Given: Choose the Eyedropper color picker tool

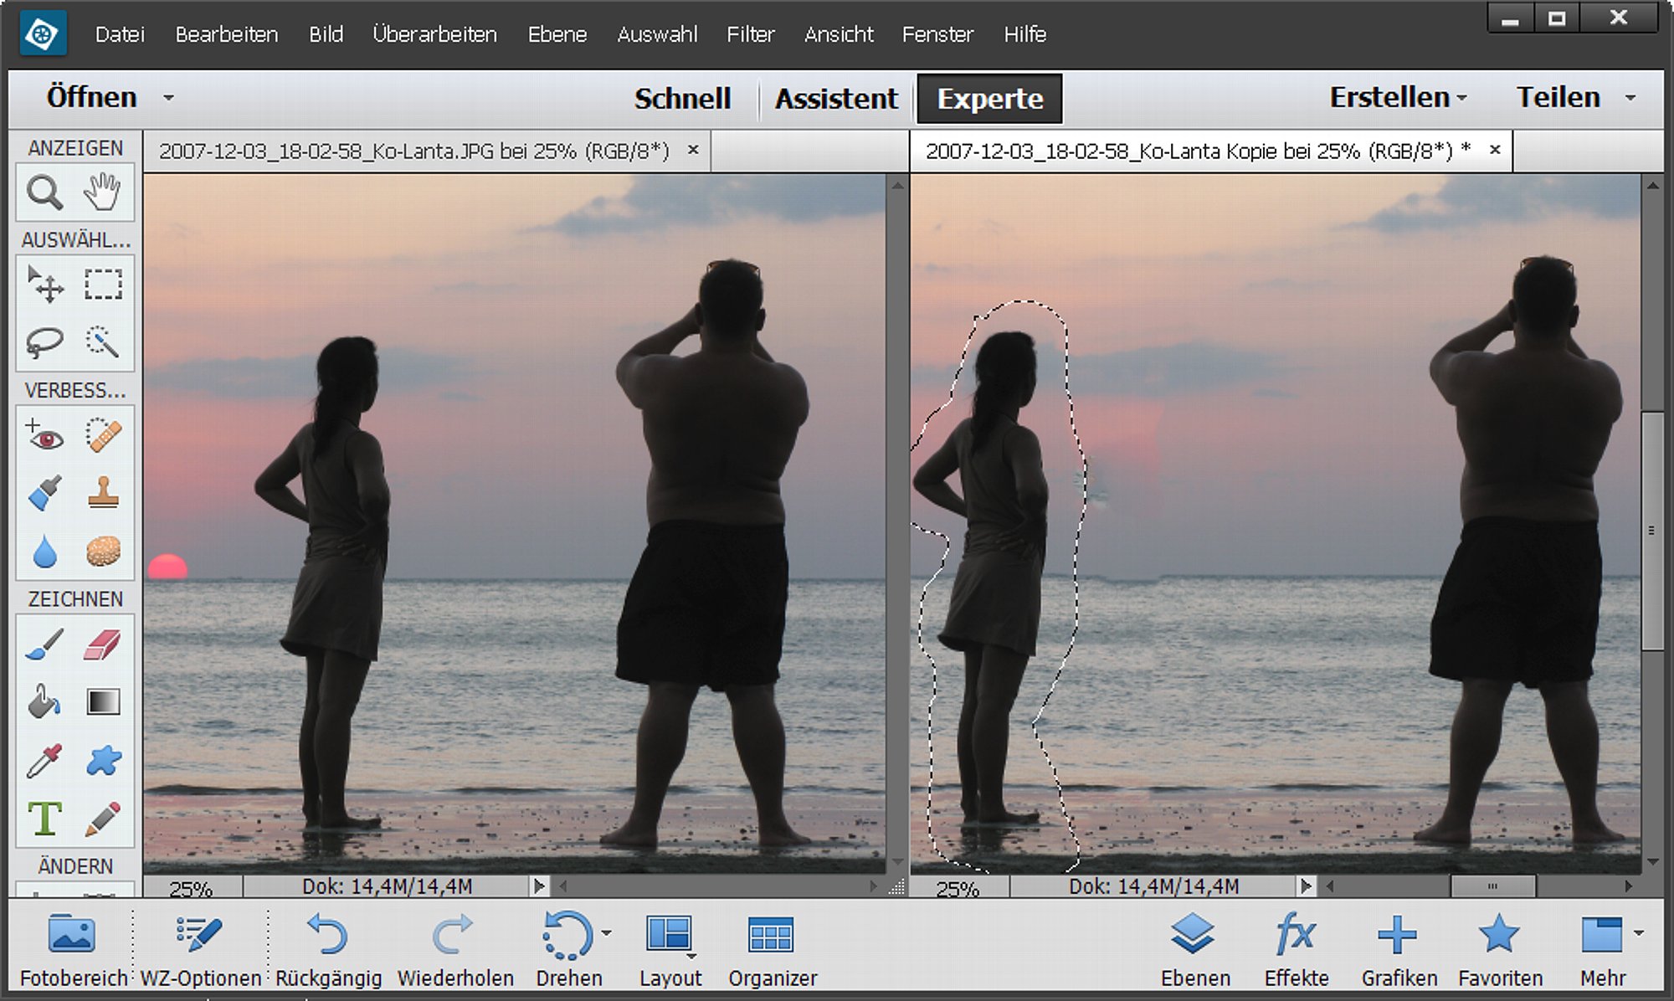Looking at the screenshot, I should point(45,761).
